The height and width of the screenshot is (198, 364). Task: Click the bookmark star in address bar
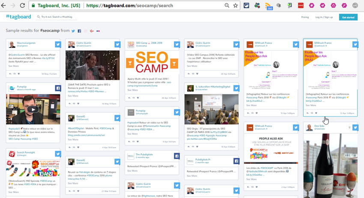(x=236, y=5)
